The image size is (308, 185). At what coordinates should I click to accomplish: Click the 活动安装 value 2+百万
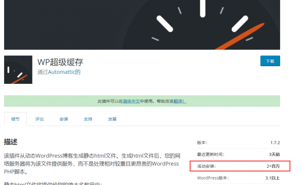(x=273, y=166)
